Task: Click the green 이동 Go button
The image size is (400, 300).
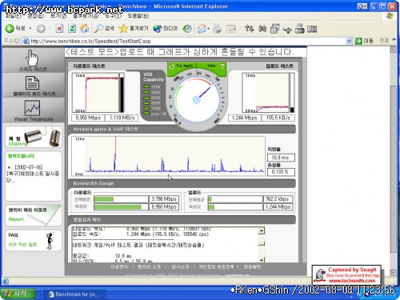Action: point(364,41)
